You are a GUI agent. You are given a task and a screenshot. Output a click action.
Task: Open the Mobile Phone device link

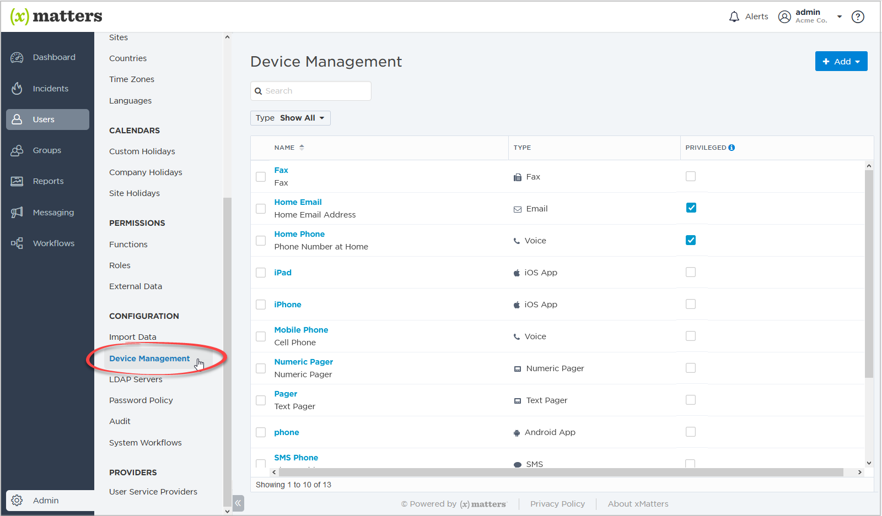point(301,330)
